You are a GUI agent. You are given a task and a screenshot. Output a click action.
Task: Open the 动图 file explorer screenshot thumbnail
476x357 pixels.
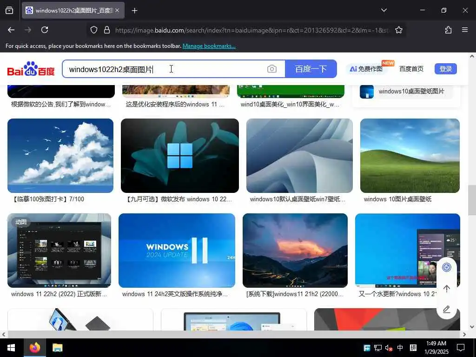coord(59,251)
